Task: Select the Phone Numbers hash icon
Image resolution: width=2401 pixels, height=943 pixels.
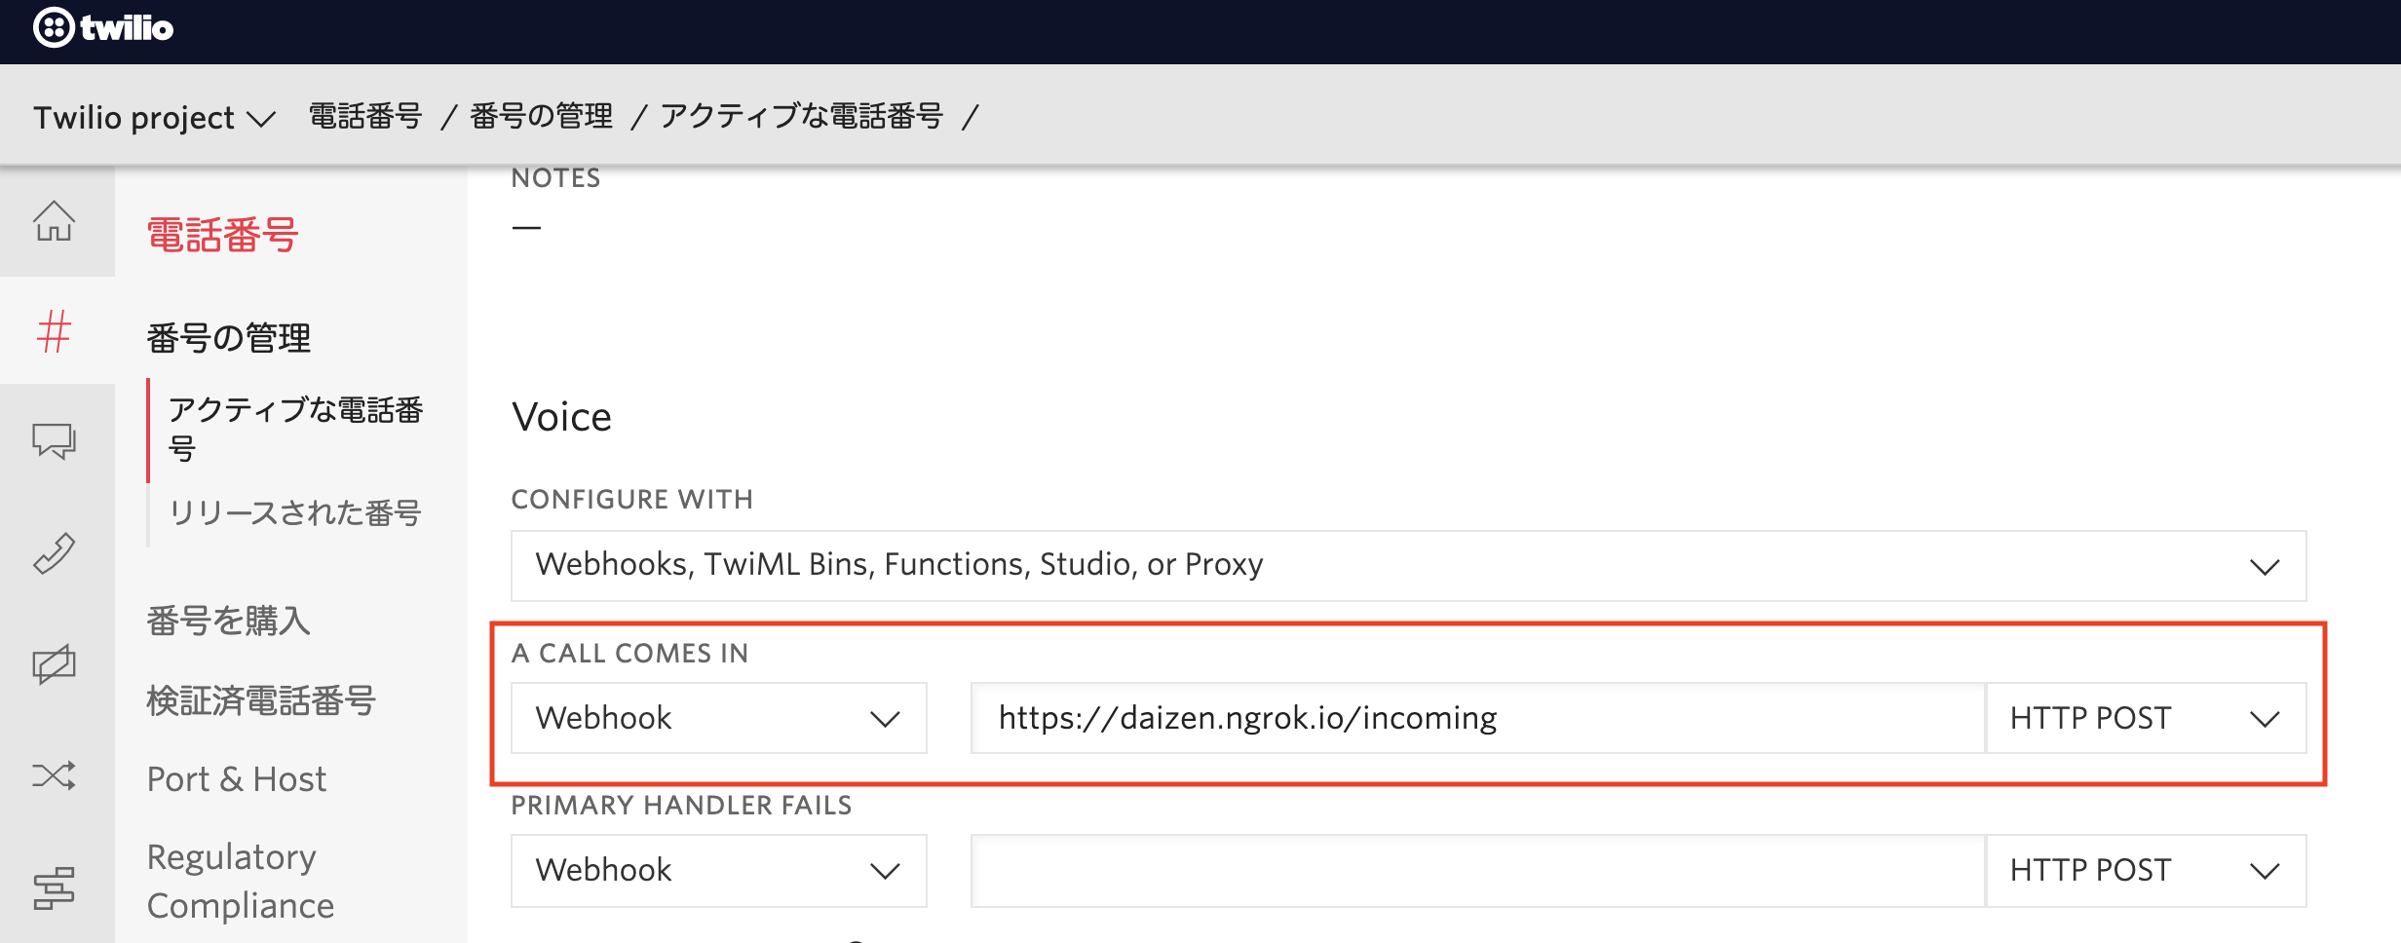Action: [x=56, y=331]
